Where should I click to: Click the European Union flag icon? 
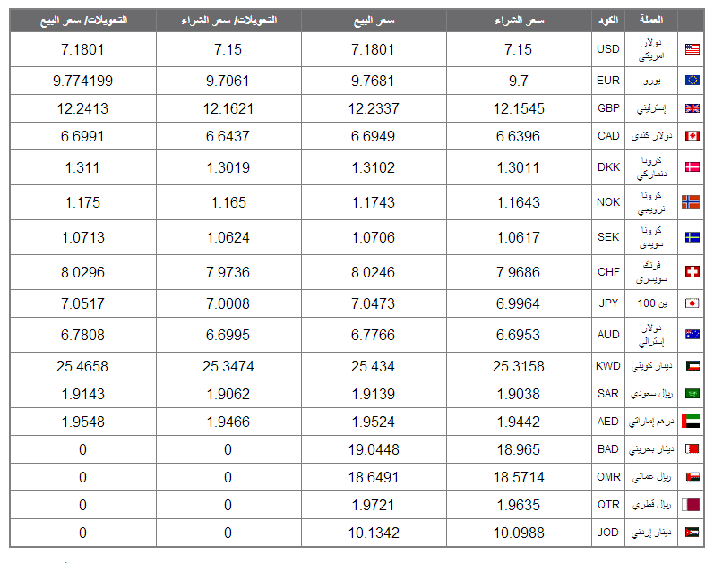[692, 81]
